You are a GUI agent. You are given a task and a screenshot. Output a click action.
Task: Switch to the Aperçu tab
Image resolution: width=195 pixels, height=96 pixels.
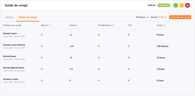(10, 17)
